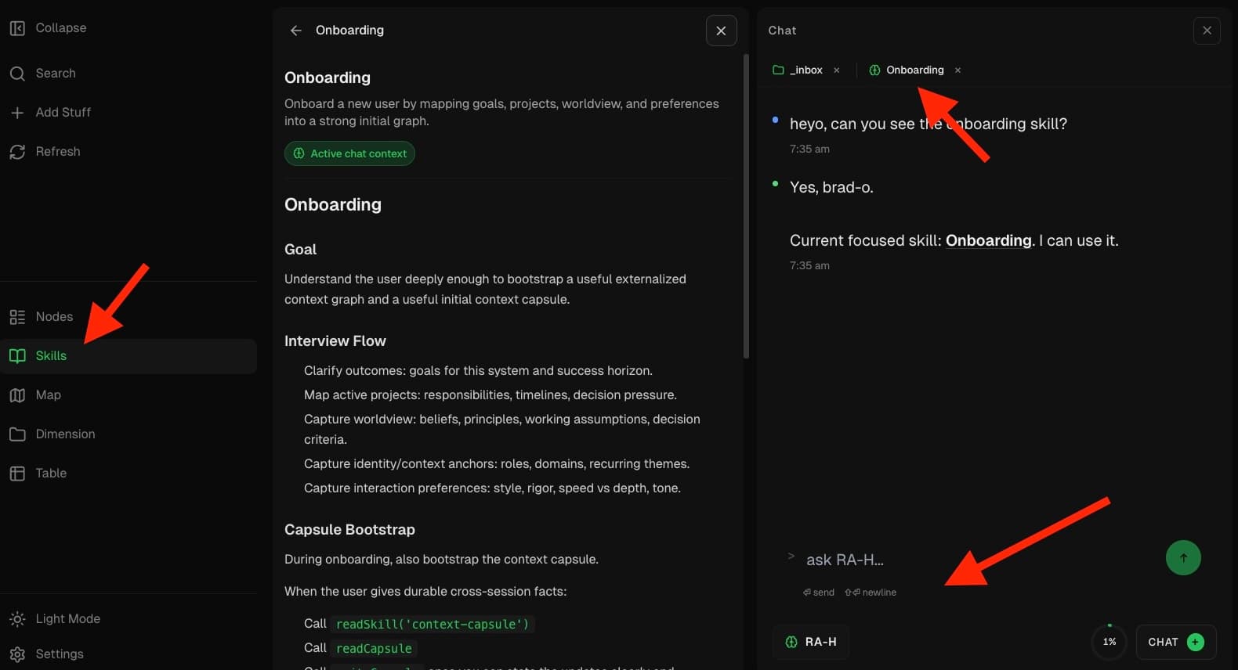Click the Interview Flow heading
Image resolution: width=1238 pixels, height=670 pixels.
coord(335,341)
